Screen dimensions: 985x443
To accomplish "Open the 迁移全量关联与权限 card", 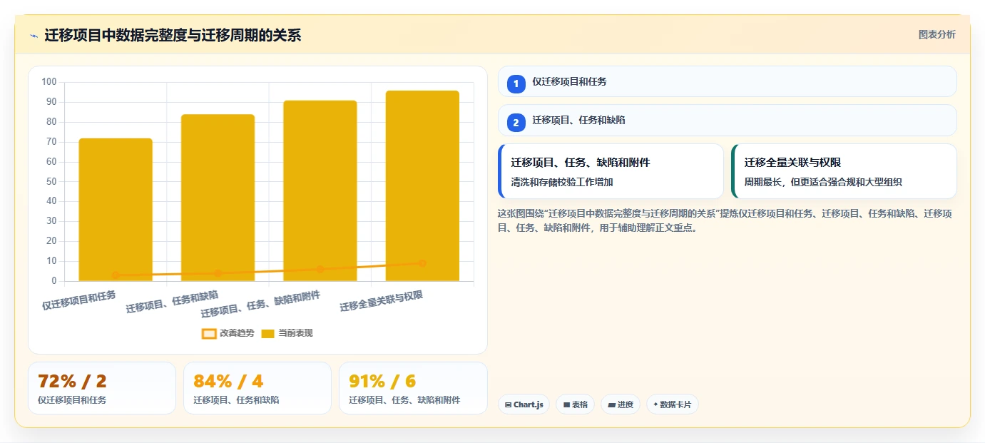I will [844, 171].
